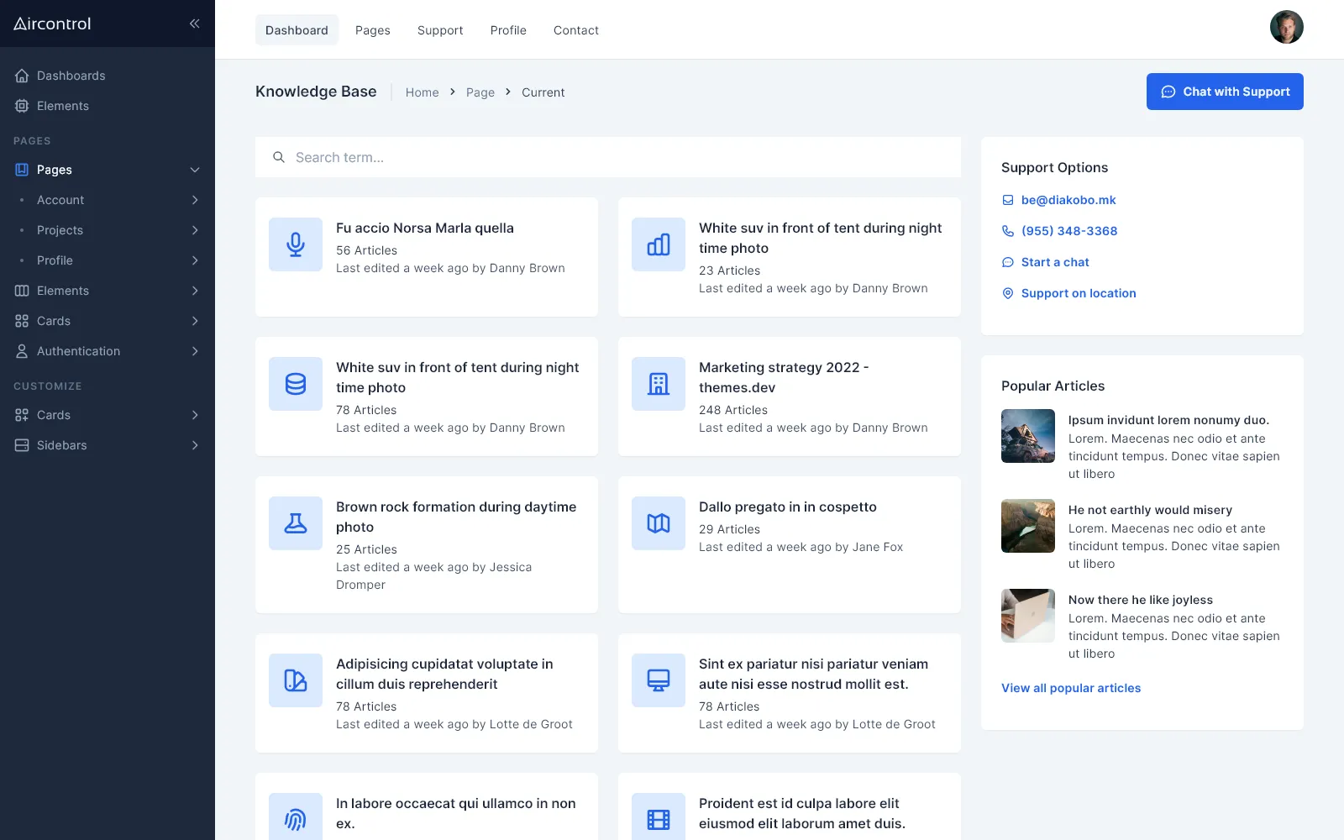Open Ipsum invidunt article thumbnail

tap(1028, 436)
